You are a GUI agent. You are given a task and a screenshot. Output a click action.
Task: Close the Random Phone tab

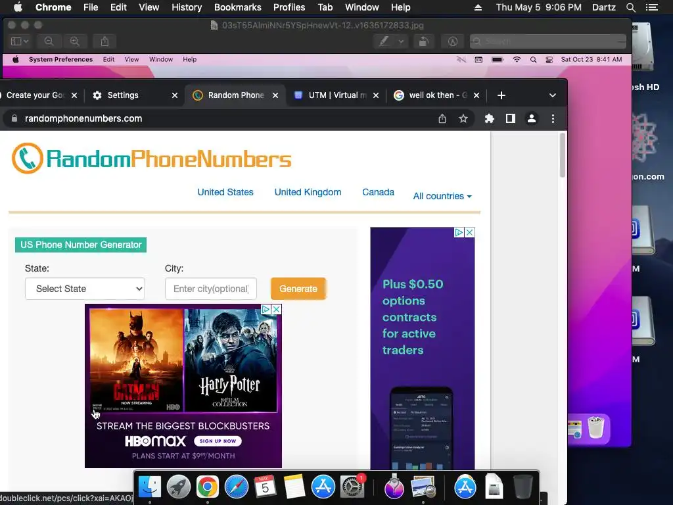coord(275,95)
